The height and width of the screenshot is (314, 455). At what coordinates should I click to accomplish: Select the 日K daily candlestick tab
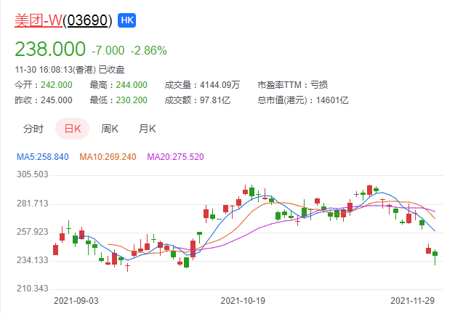click(x=72, y=129)
